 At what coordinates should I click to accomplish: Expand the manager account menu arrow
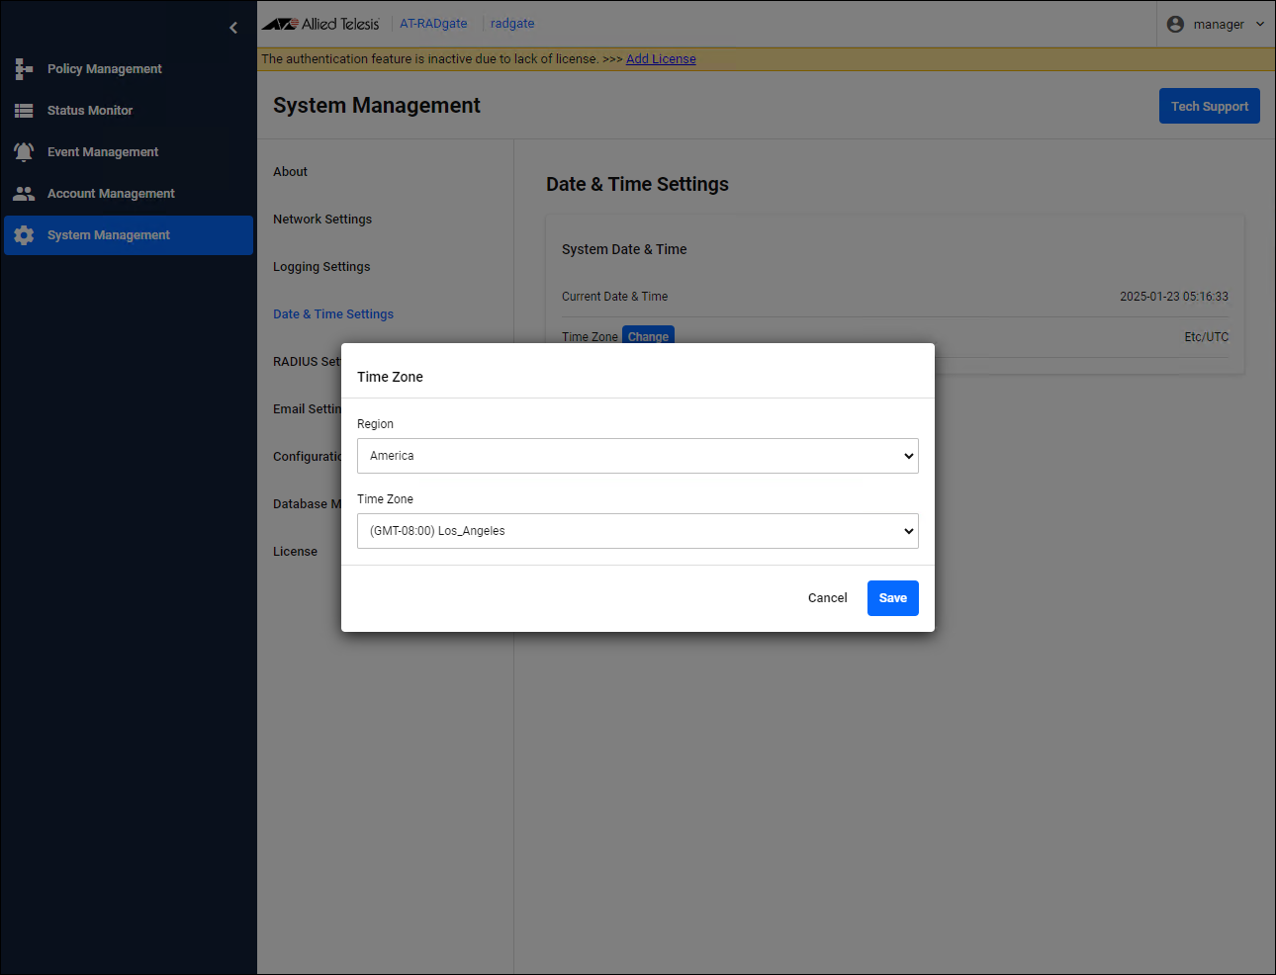pos(1260,25)
